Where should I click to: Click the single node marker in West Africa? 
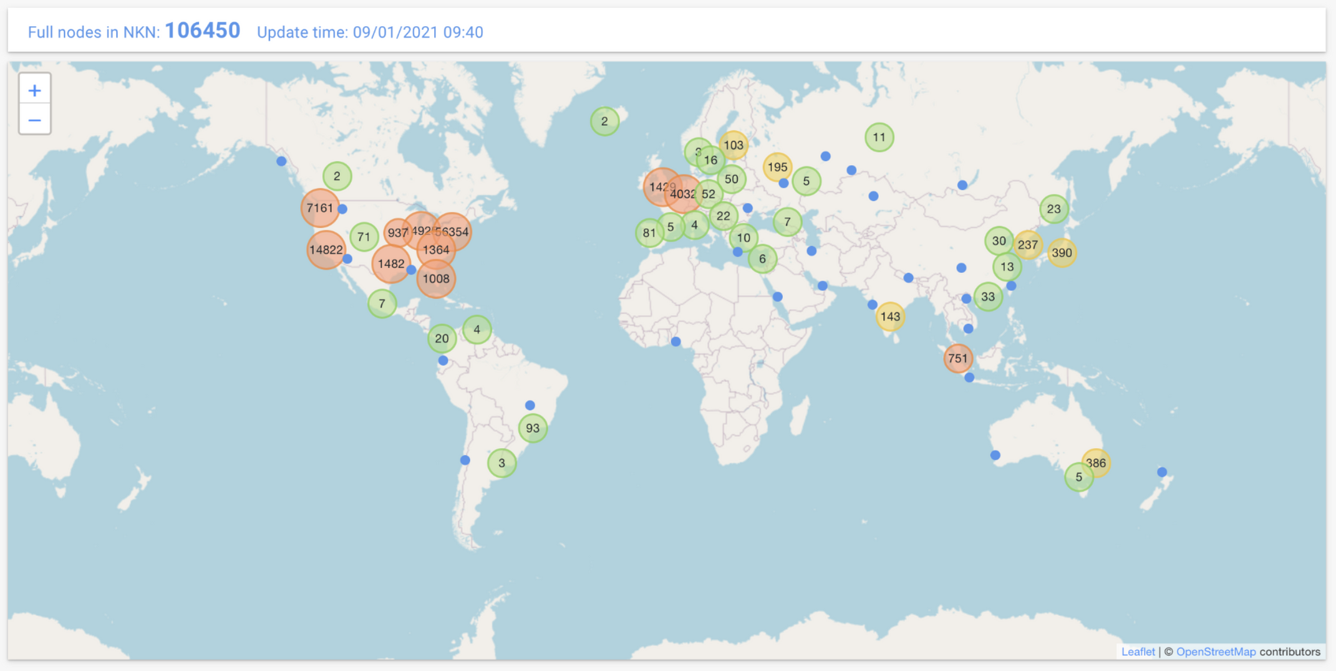675,341
